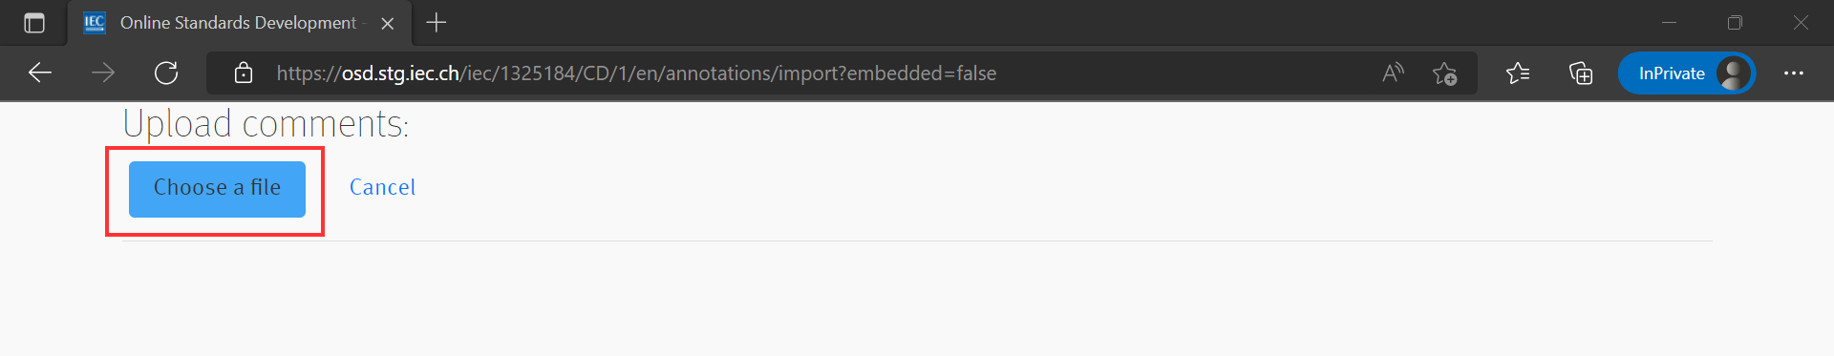Click the InPrivate profile button

point(1687,73)
